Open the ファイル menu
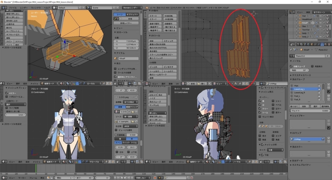The image size is (332, 180). pyautogui.click(x=13, y=8)
